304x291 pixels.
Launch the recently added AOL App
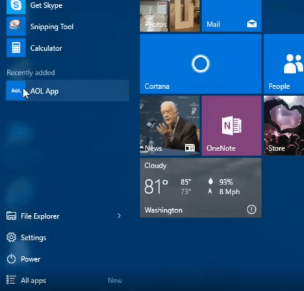[68, 91]
